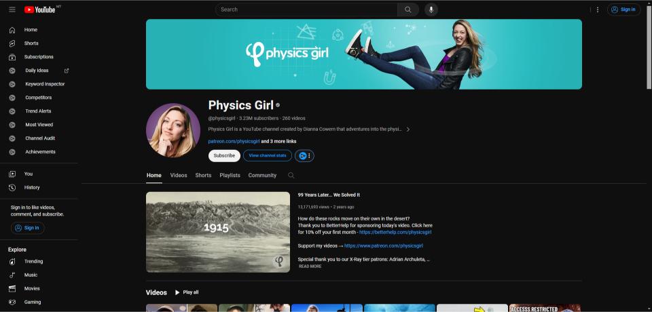The width and height of the screenshot is (652, 312).
Task: Switch to the Home channel tab
Action: (x=154, y=175)
